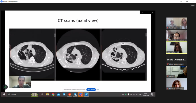Viewport: 196px width, 103px height.
Task: Select the Марія participant video tile
Action: tap(176, 35)
